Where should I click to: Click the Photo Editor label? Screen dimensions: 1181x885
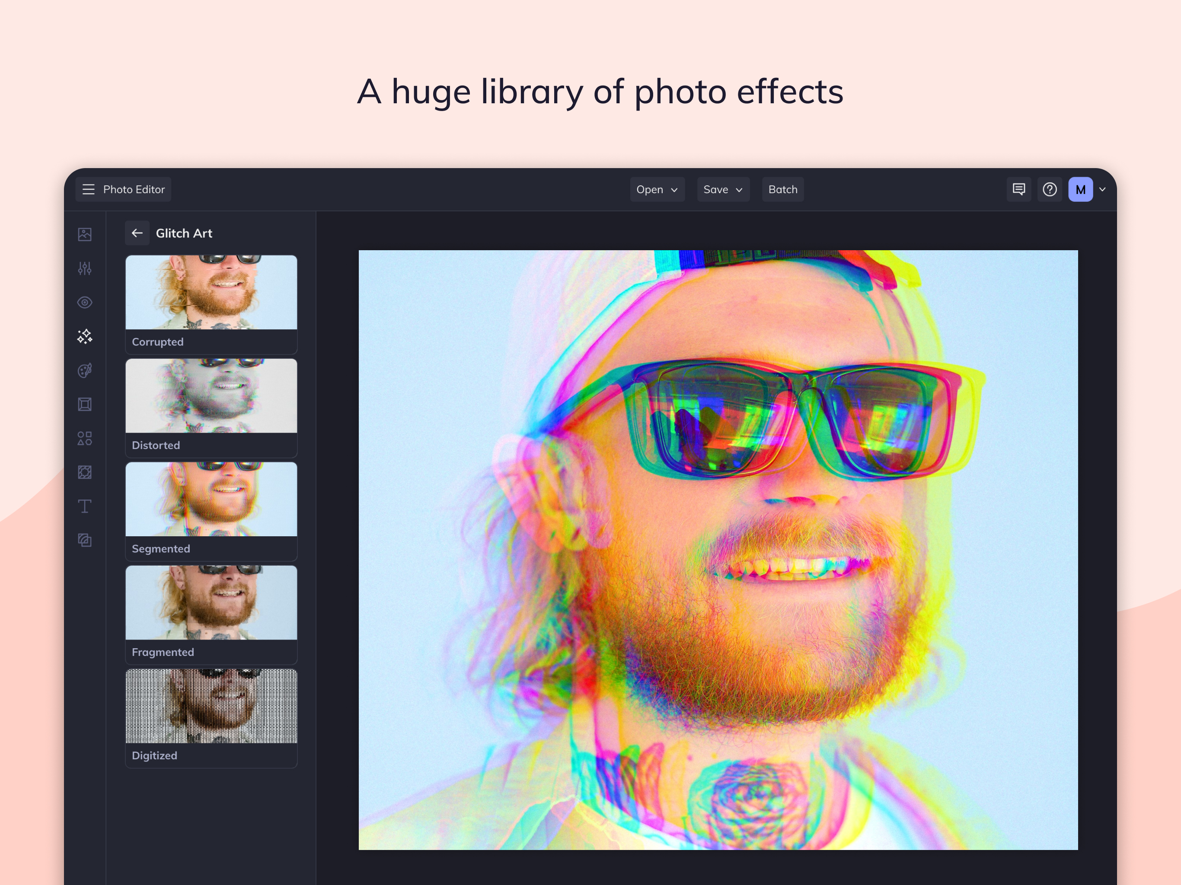coord(134,190)
